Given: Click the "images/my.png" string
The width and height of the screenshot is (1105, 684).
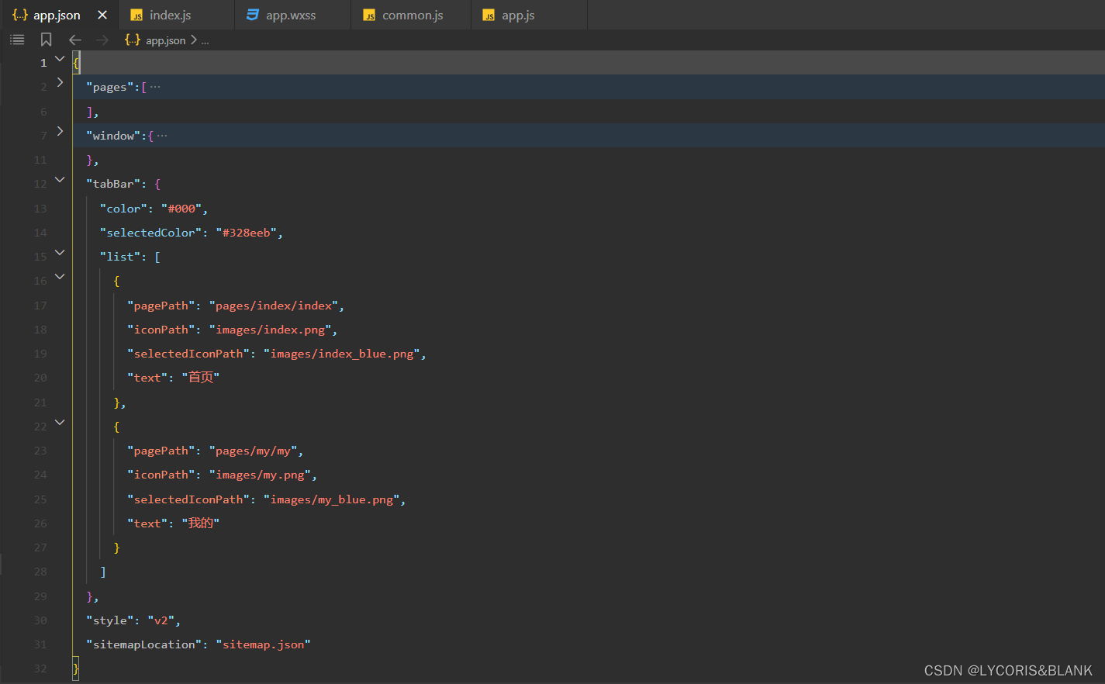Looking at the screenshot, I should click(x=261, y=475).
